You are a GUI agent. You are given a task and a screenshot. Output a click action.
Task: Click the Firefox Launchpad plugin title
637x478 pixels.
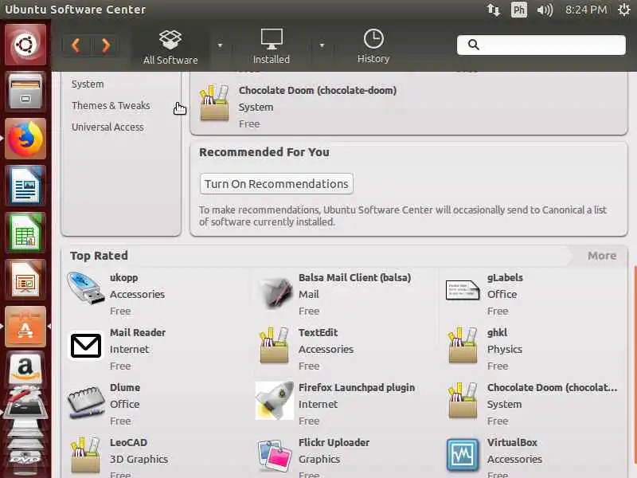tap(357, 387)
